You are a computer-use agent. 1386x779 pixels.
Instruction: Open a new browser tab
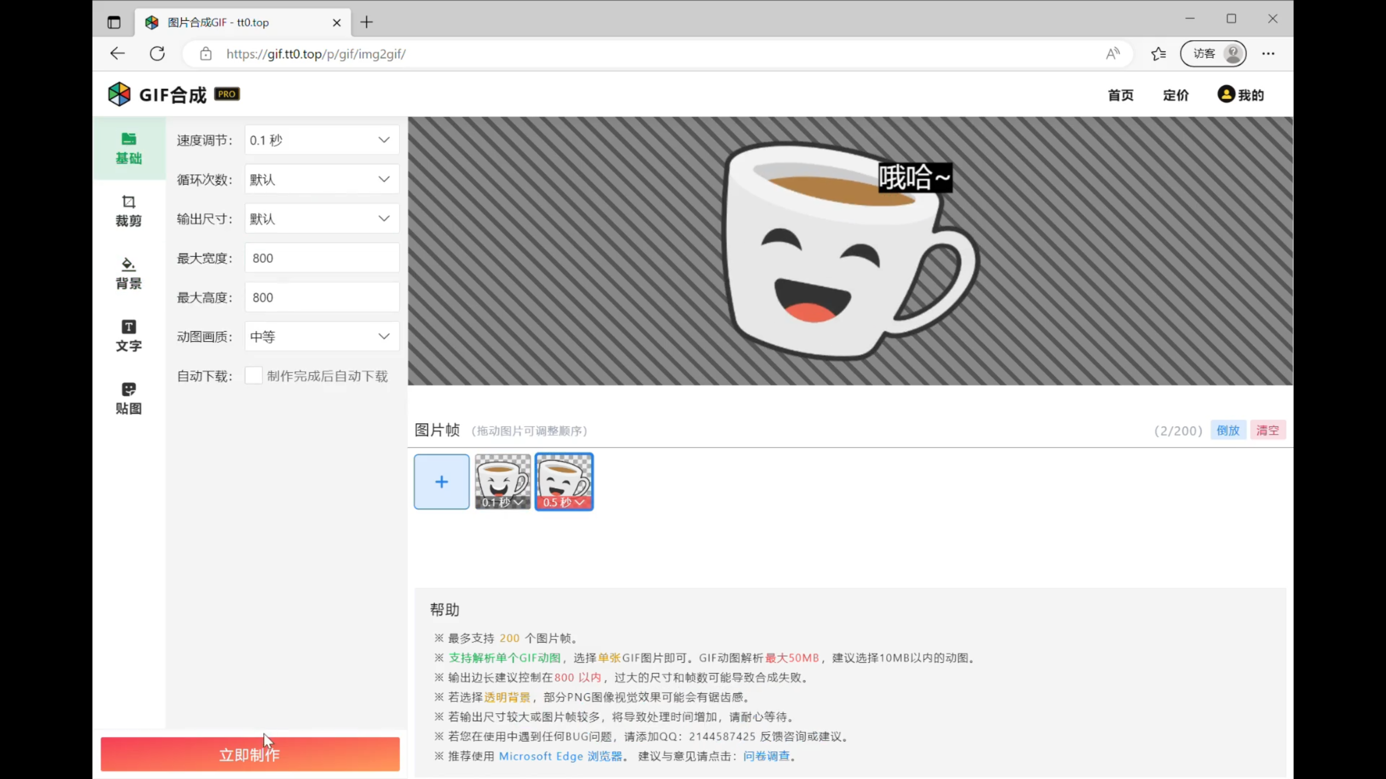[x=366, y=22]
